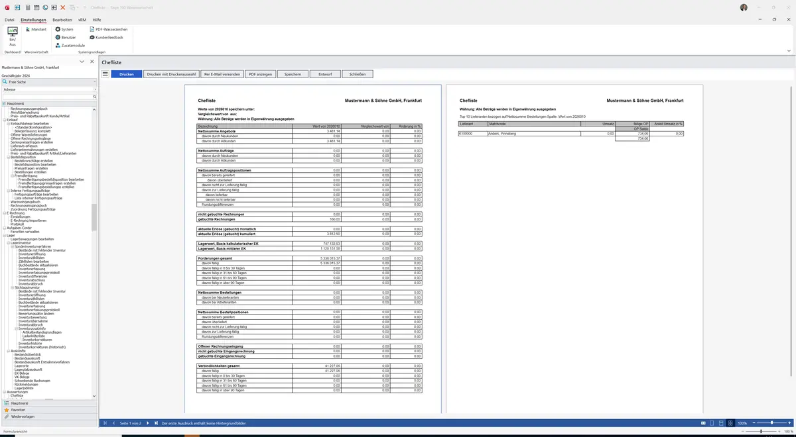Click PDF anzeigen button
The width and height of the screenshot is (796, 437).
click(261, 74)
